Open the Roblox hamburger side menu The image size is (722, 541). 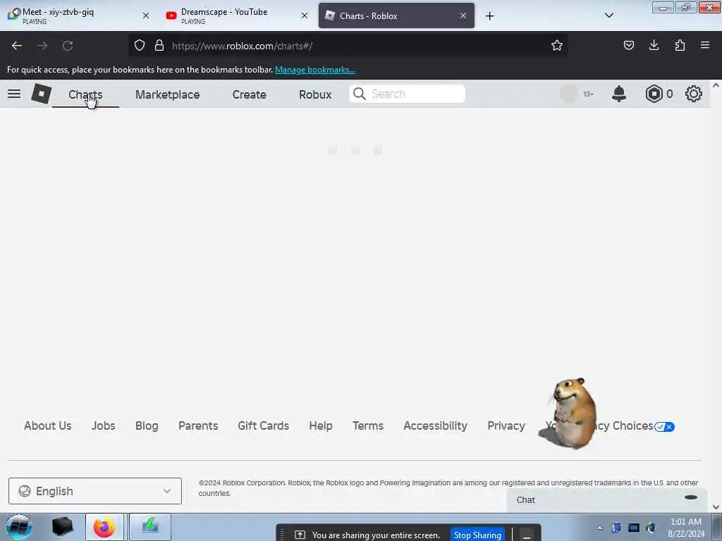point(14,94)
